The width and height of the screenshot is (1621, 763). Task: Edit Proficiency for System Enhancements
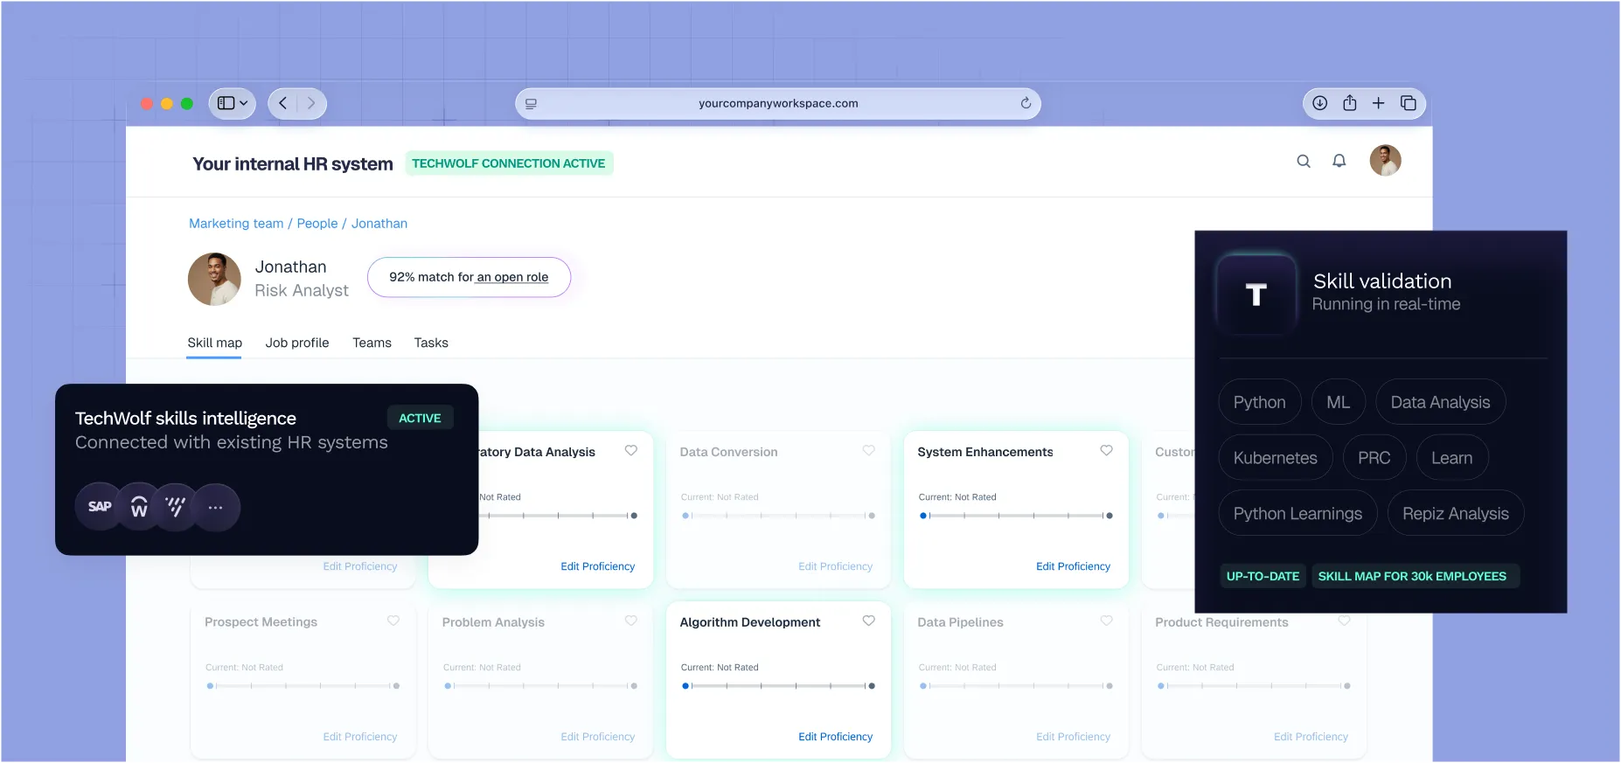tap(1074, 566)
